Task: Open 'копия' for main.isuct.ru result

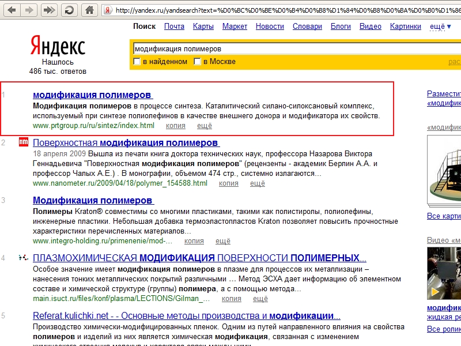Action: tap(232, 299)
